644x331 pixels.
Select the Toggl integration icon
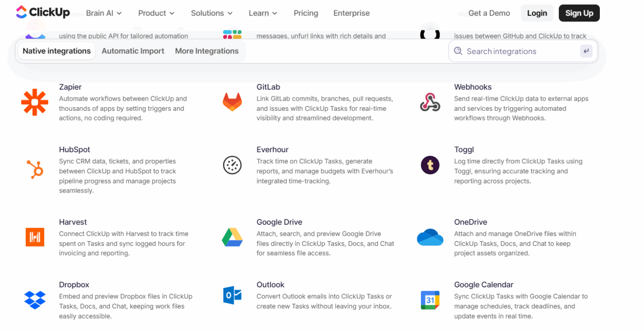point(430,165)
